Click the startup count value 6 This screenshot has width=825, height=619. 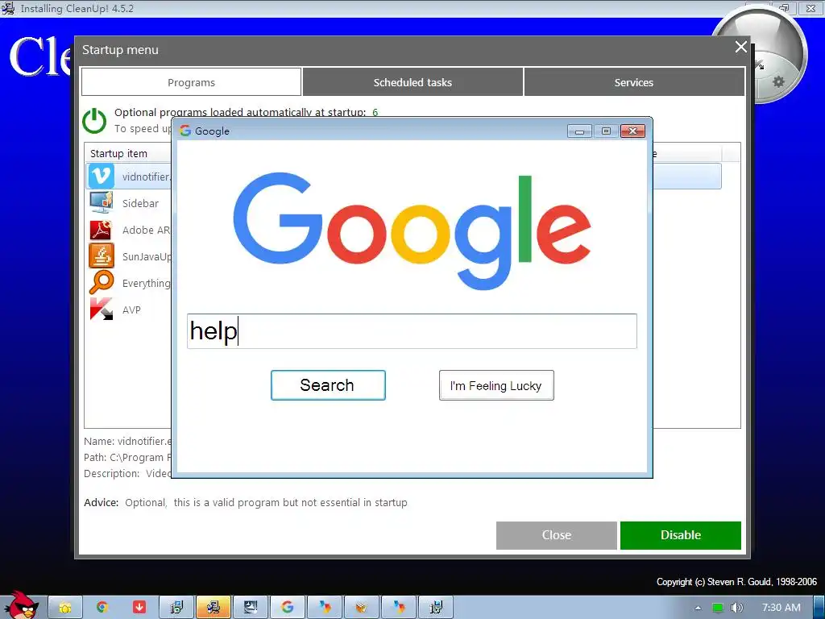[375, 112]
